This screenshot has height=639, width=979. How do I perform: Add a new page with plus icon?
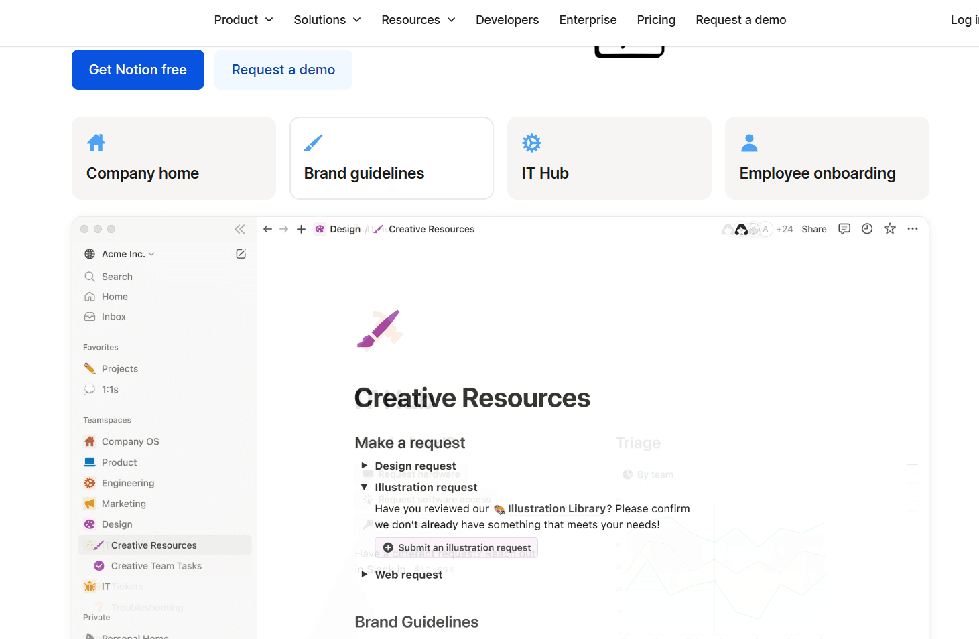302,229
